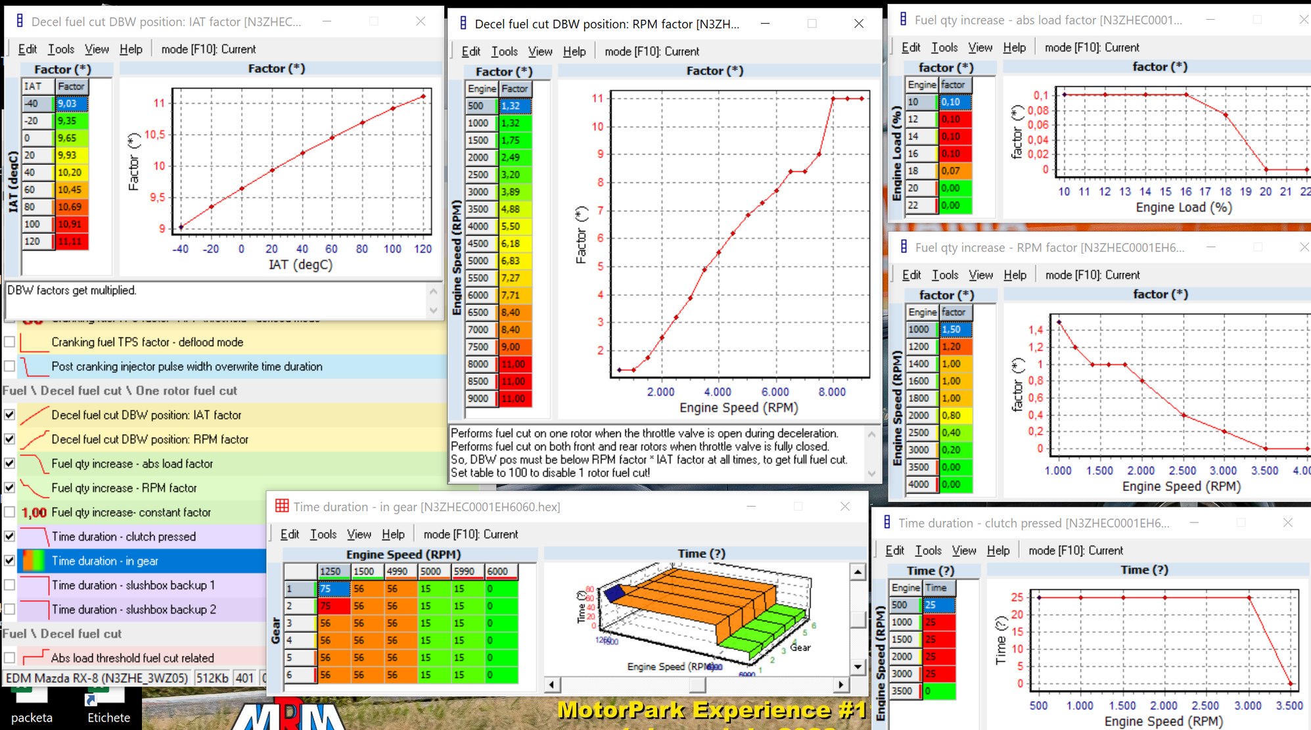This screenshot has height=730, width=1311.
Task: Uncheck Time duration - clutch pressed checkbox
Action: pyautogui.click(x=10, y=536)
